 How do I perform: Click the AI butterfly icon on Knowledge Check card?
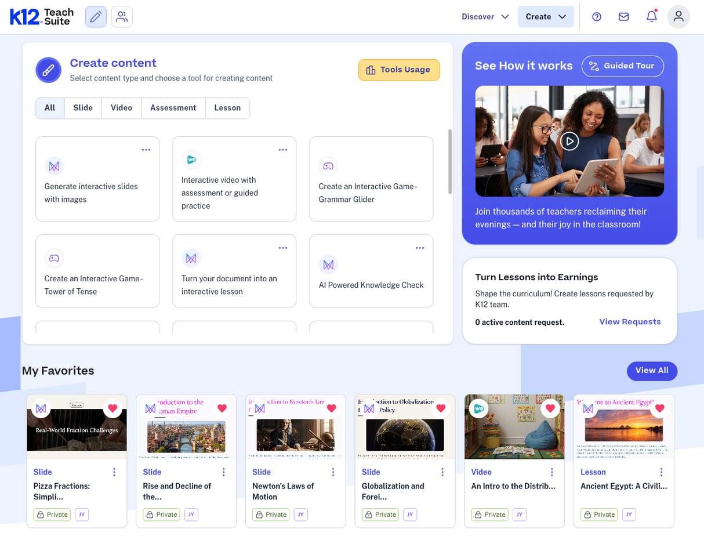[x=328, y=264]
